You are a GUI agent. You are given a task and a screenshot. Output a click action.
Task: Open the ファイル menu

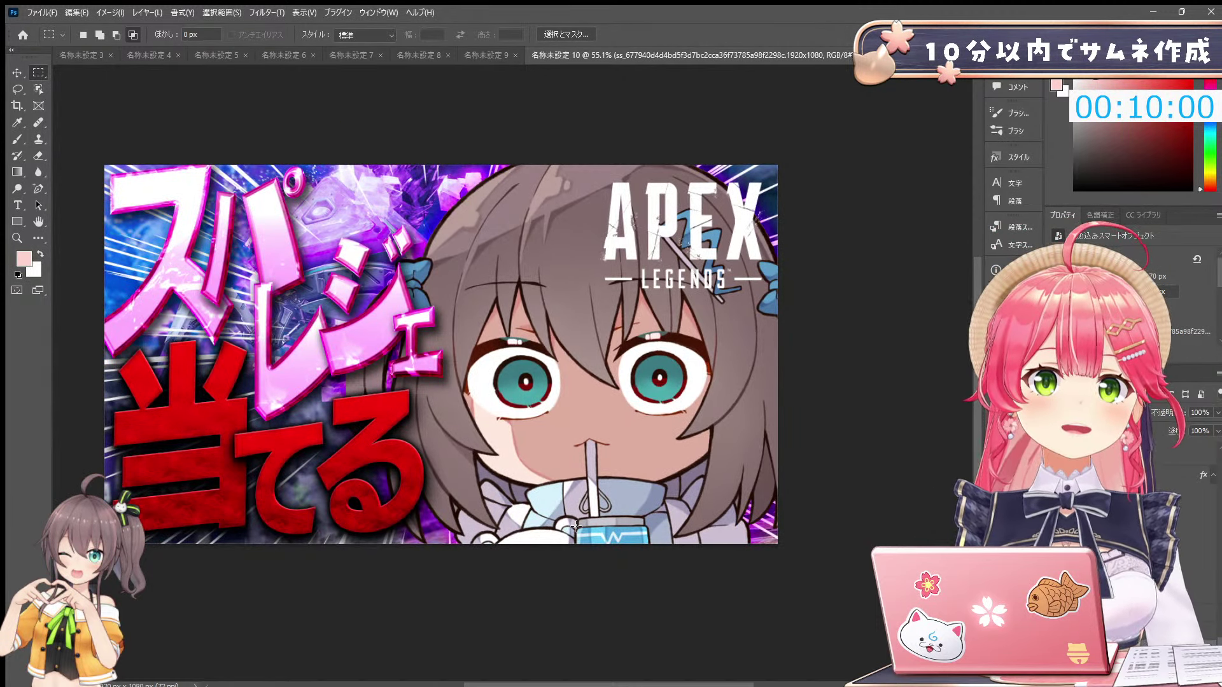tap(41, 13)
